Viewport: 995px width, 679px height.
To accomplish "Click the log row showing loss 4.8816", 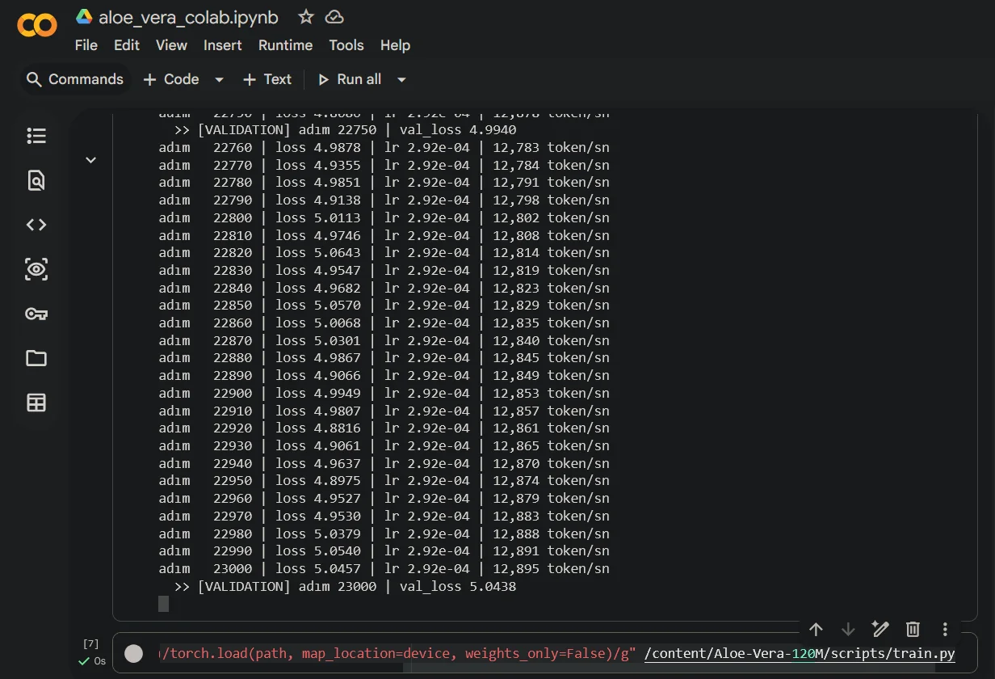I will pyautogui.click(x=384, y=428).
